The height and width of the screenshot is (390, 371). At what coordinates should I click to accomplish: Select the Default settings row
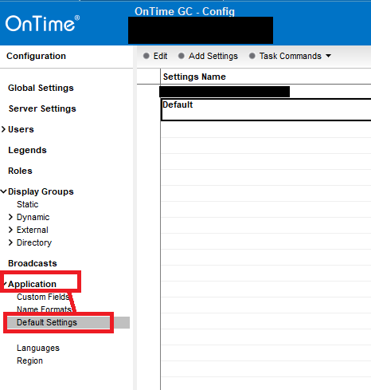pyautogui.click(x=266, y=110)
